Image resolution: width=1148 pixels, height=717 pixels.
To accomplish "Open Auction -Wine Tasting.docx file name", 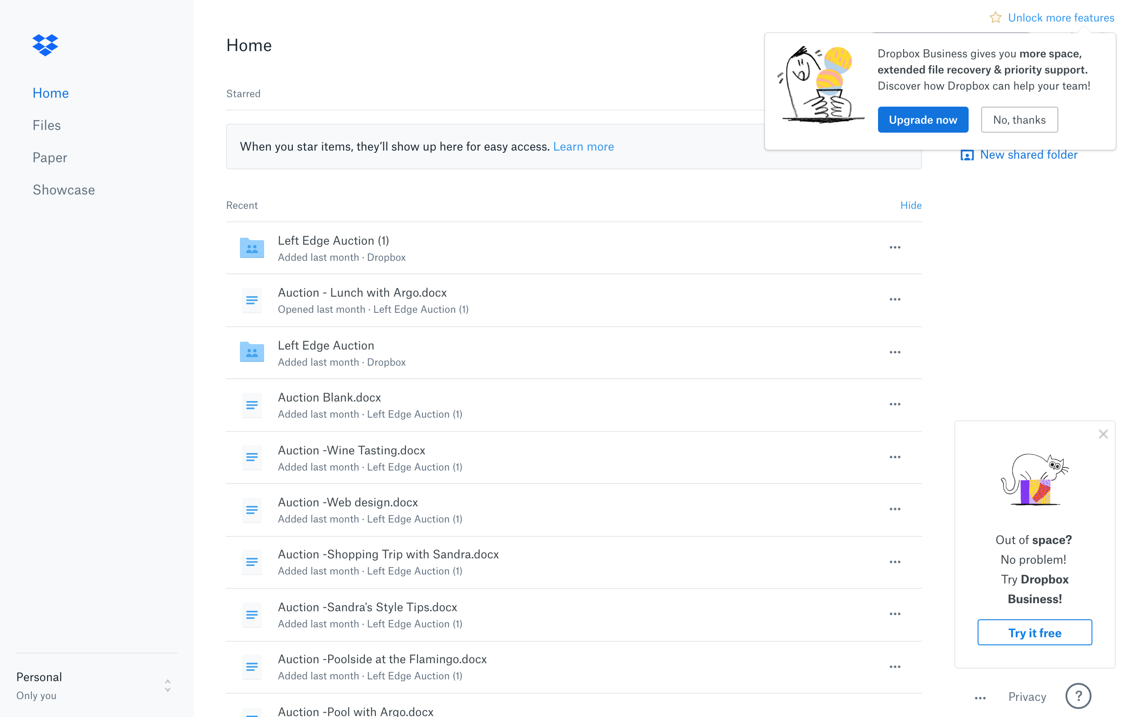I will pos(351,450).
